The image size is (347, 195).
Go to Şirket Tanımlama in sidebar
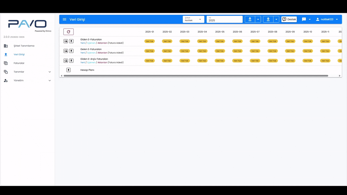pos(24,46)
